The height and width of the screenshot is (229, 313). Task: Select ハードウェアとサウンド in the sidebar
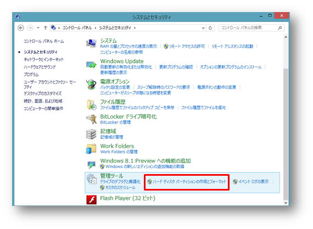pos(40,66)
